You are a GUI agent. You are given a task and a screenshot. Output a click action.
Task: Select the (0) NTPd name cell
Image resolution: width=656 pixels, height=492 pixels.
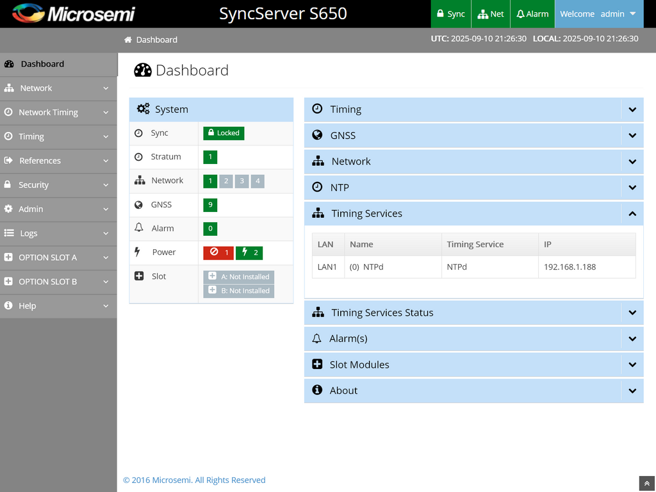[x=393, y=267]
